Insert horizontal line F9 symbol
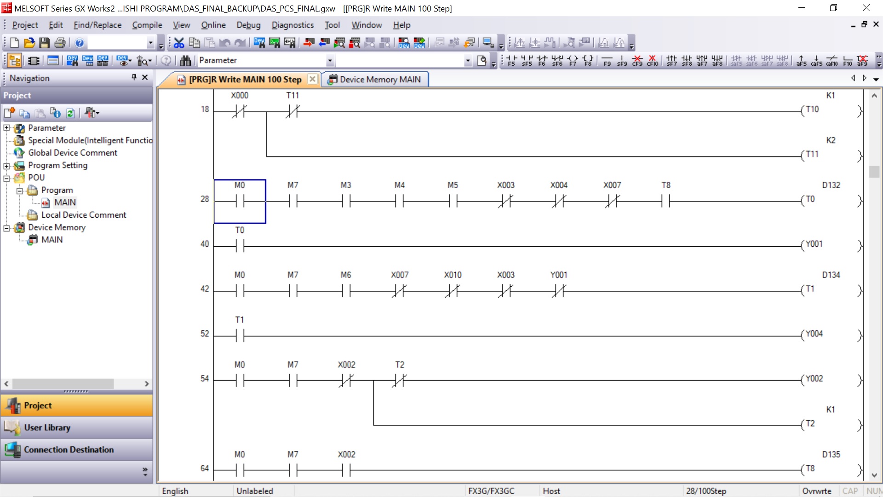Image resolution: width=883 pixels, height=497 pixels. tap(607, 60)
